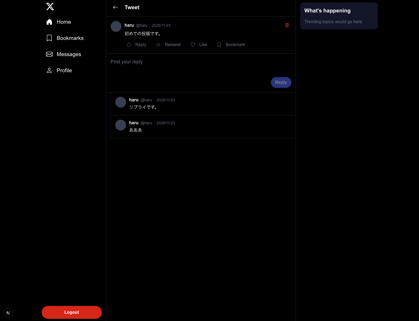Click the Reply action label on tweet
Screen dimensions: 419x321
tap(141, 45)
